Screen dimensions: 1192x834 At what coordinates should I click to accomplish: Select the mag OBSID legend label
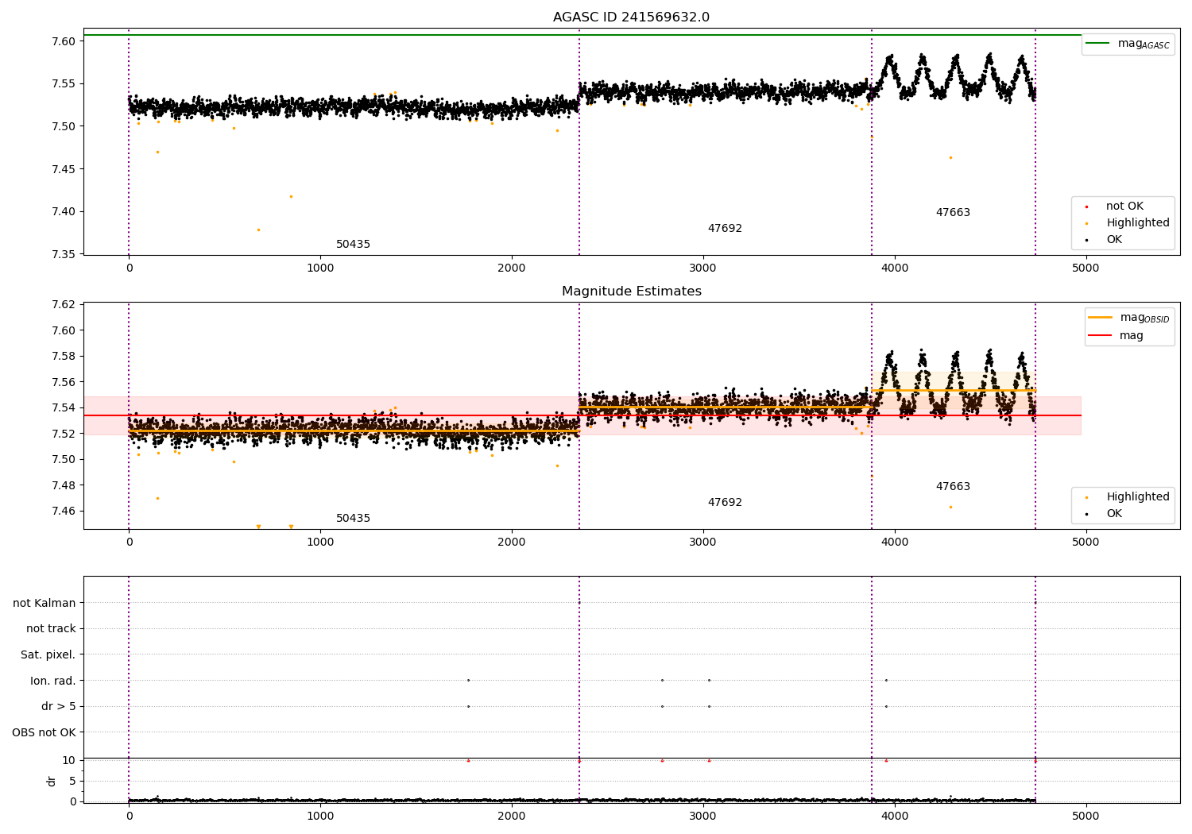tap(1145, 318)
